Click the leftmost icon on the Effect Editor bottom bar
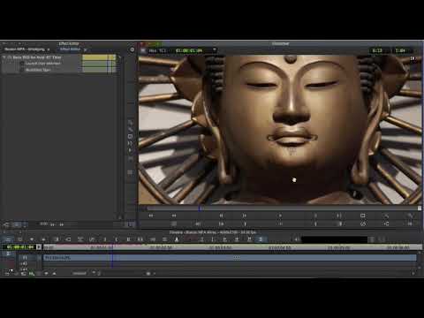The image size is (424, 318). pos(6,224)
